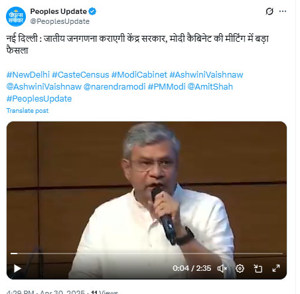Open the #ModiCabinet hashtag

(x=139, y=75)
